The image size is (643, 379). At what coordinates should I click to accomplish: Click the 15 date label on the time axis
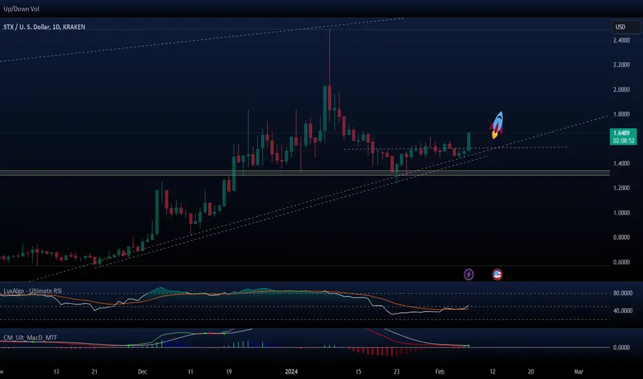coord(358,371)
